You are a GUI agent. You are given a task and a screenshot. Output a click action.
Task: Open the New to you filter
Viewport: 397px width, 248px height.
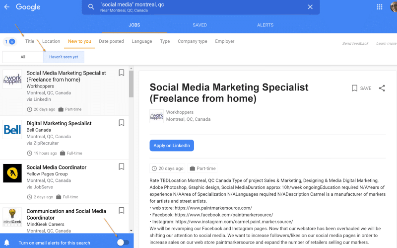tap(79, 41)
